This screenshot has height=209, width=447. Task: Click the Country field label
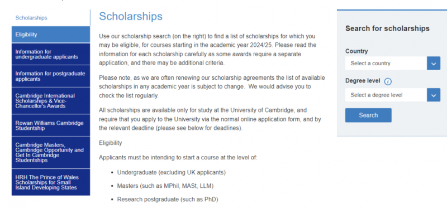[x=356, y=51]
